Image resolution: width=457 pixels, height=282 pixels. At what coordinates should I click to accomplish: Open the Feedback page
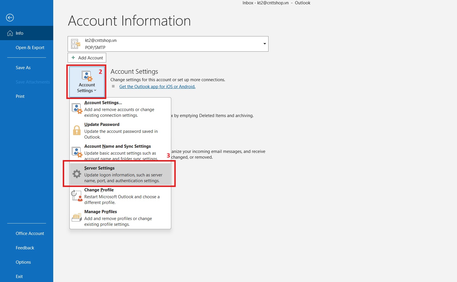click(x=25, y=248)
